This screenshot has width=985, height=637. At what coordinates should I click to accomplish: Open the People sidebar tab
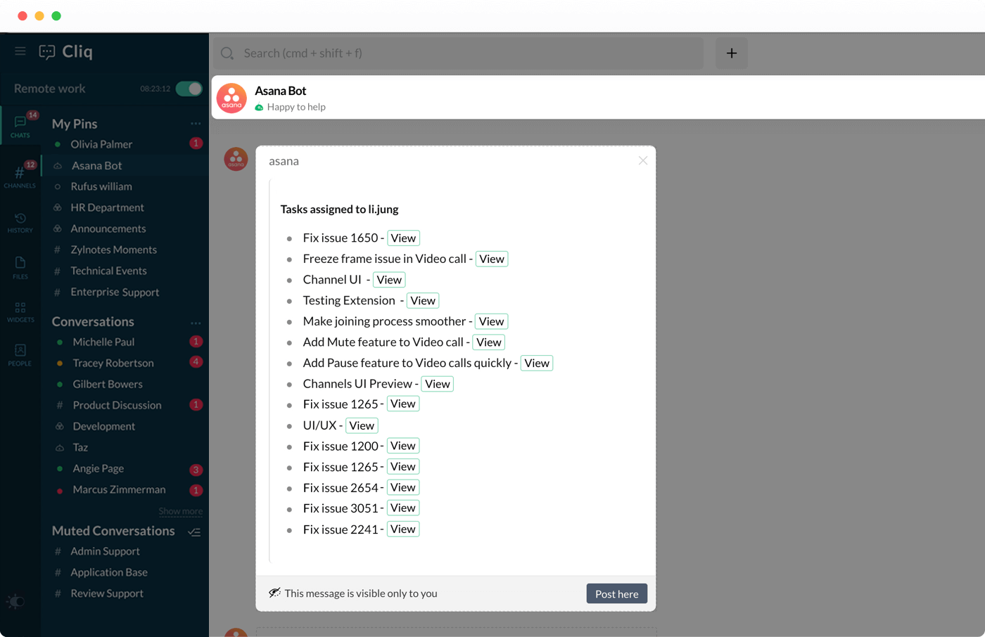point(20,354)
